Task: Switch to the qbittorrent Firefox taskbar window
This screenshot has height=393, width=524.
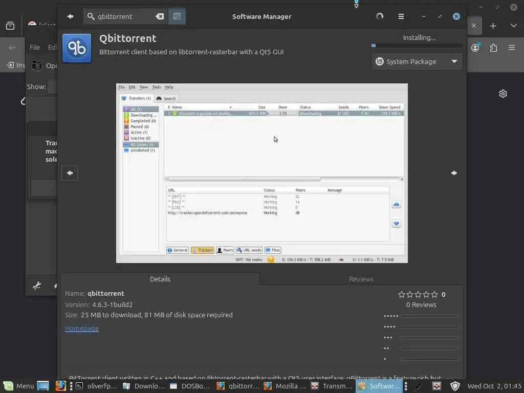Action: [x=238, y=386]
